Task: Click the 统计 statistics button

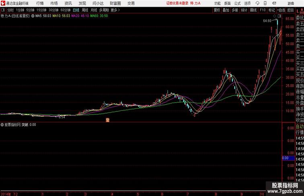Action: coord(244,10)
